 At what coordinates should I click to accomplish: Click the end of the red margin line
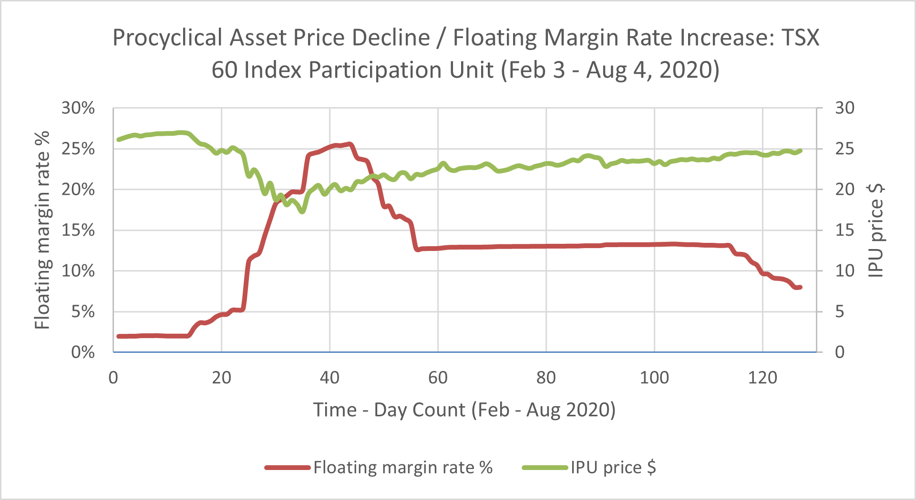coord(800,287)
